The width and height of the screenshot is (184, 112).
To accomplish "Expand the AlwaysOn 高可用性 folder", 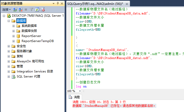I will pos(9,61).
